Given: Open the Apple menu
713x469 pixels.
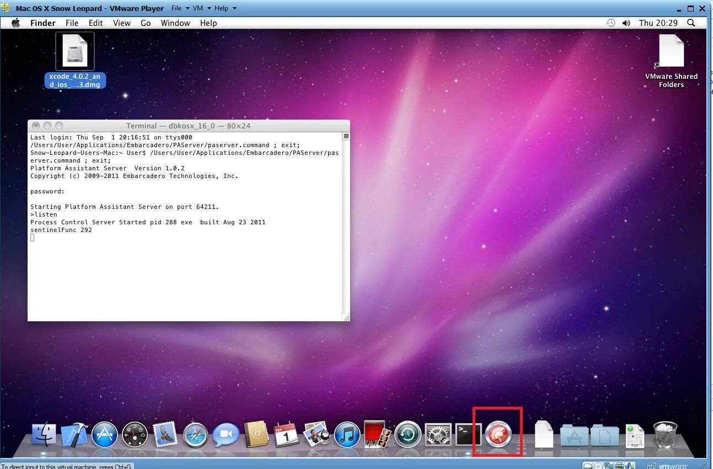Looking at the screenshot, I should tap(15, 23).
